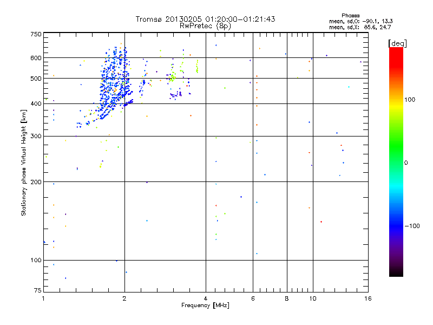
Task: Click the colorbar tick label '-100'
Action: pyautogui.click(x=412, y=226)
